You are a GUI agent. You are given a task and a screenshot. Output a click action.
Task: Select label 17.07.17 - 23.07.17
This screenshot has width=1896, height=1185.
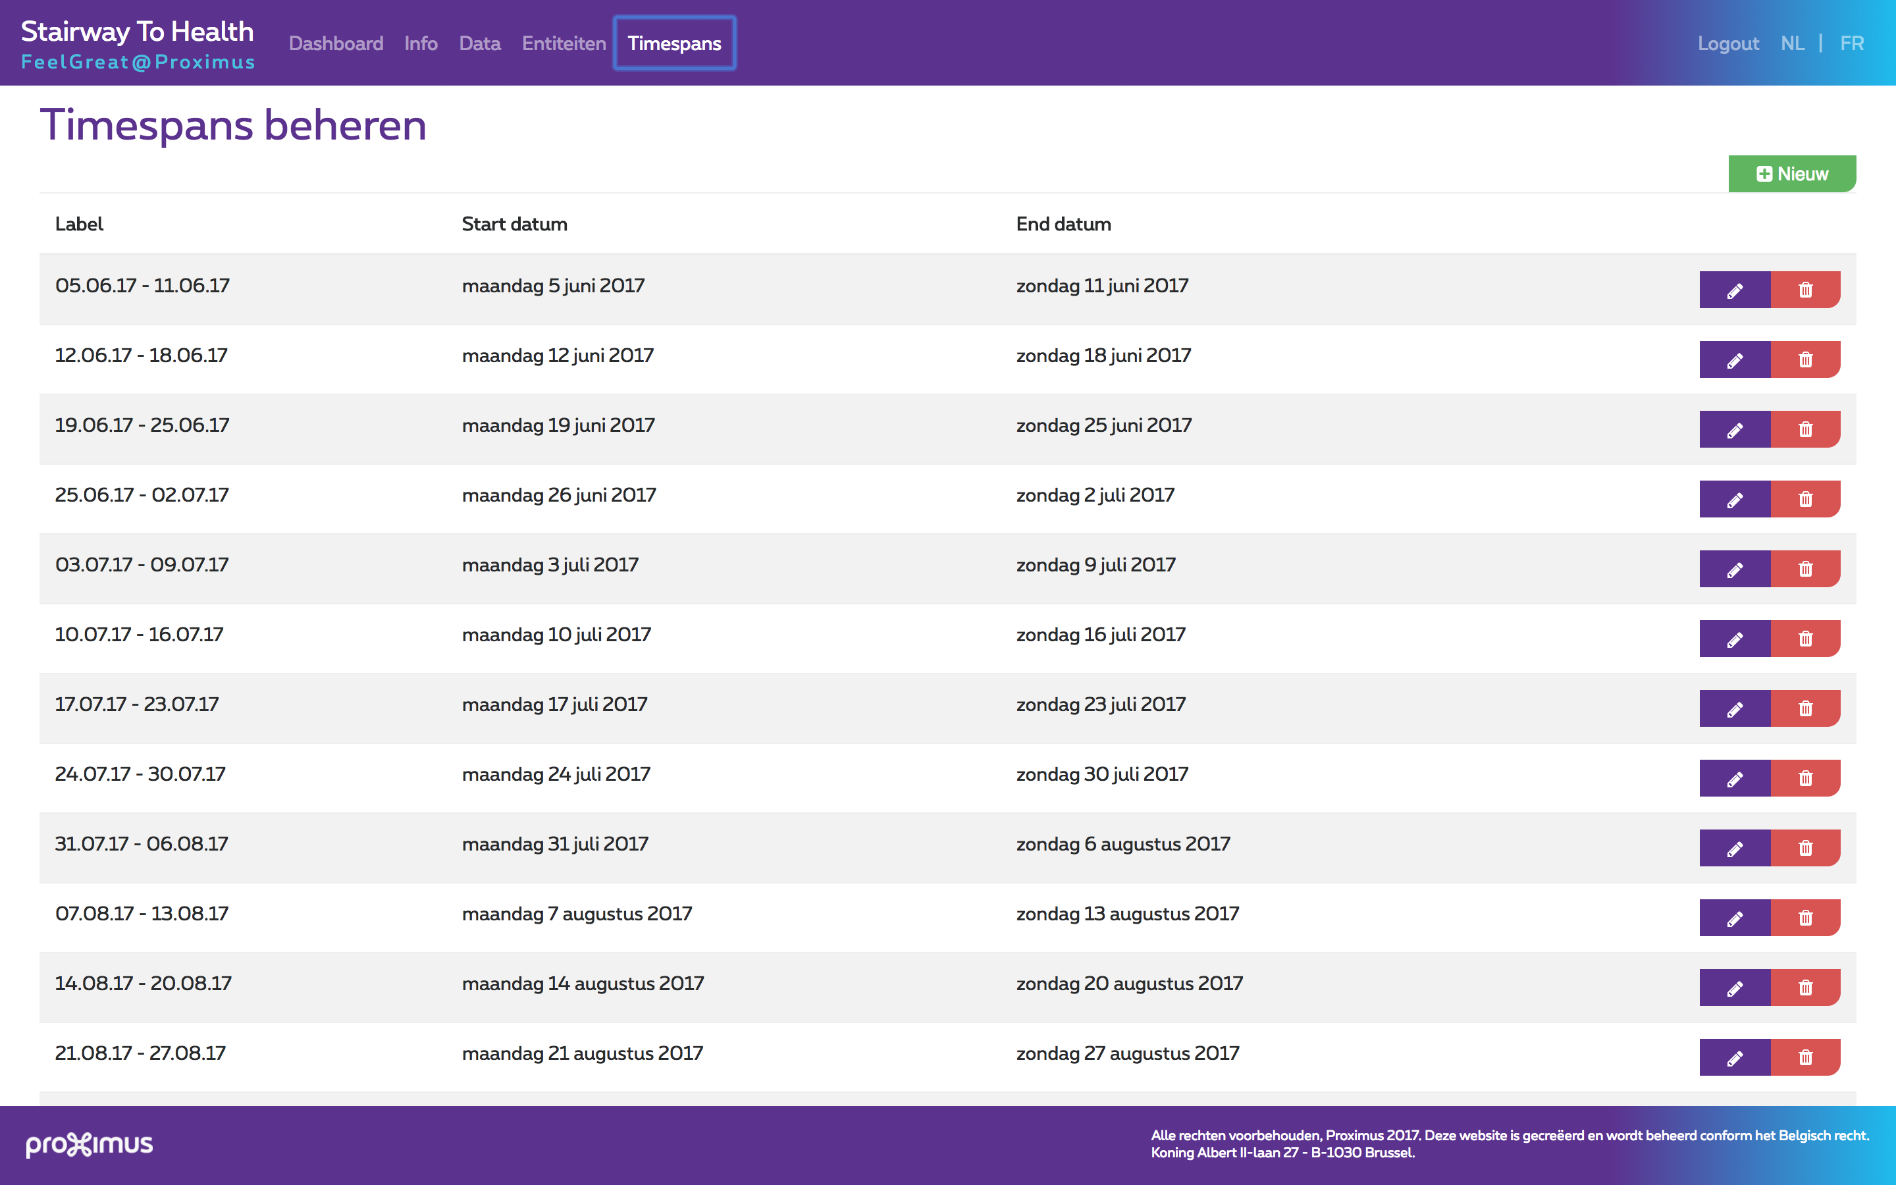pyautogui.click(x=137, y=704)
